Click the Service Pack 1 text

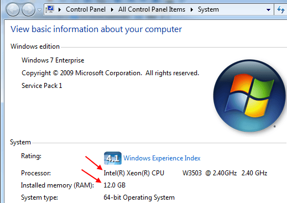tap(42, 86)
